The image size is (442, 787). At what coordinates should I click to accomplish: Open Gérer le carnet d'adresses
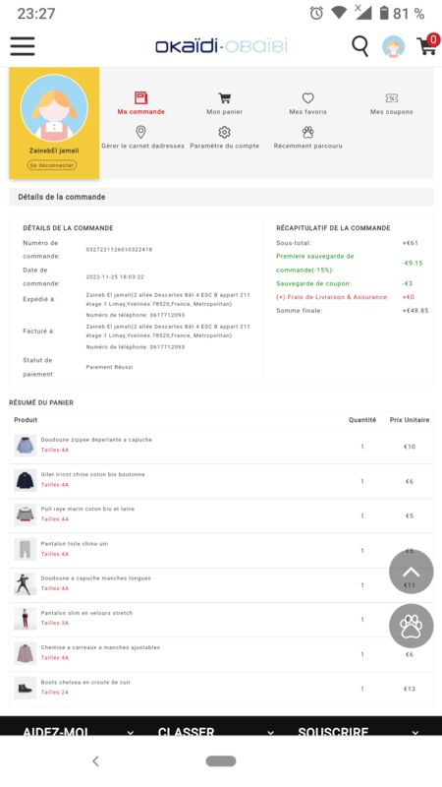(142, 137)
